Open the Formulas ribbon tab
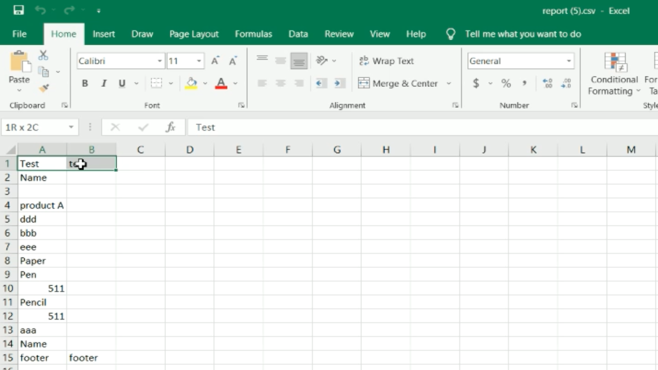Viewport: 658px width, 370px height. (253, 34)
